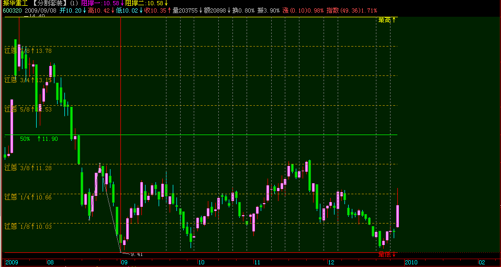
Task: Click the 9.41 lowest price label
Action: coord(137,254)
